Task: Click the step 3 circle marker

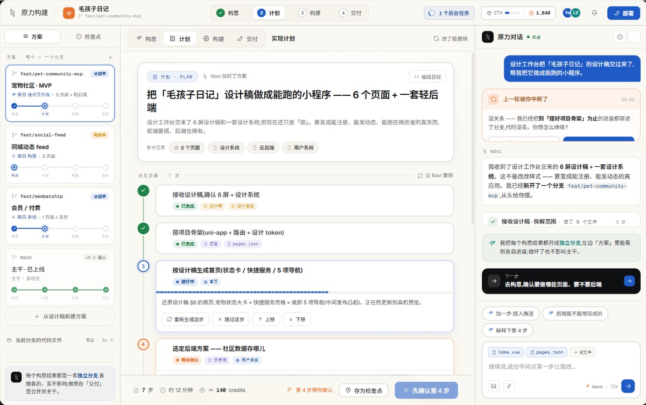Action: click(x=143, y=266)
